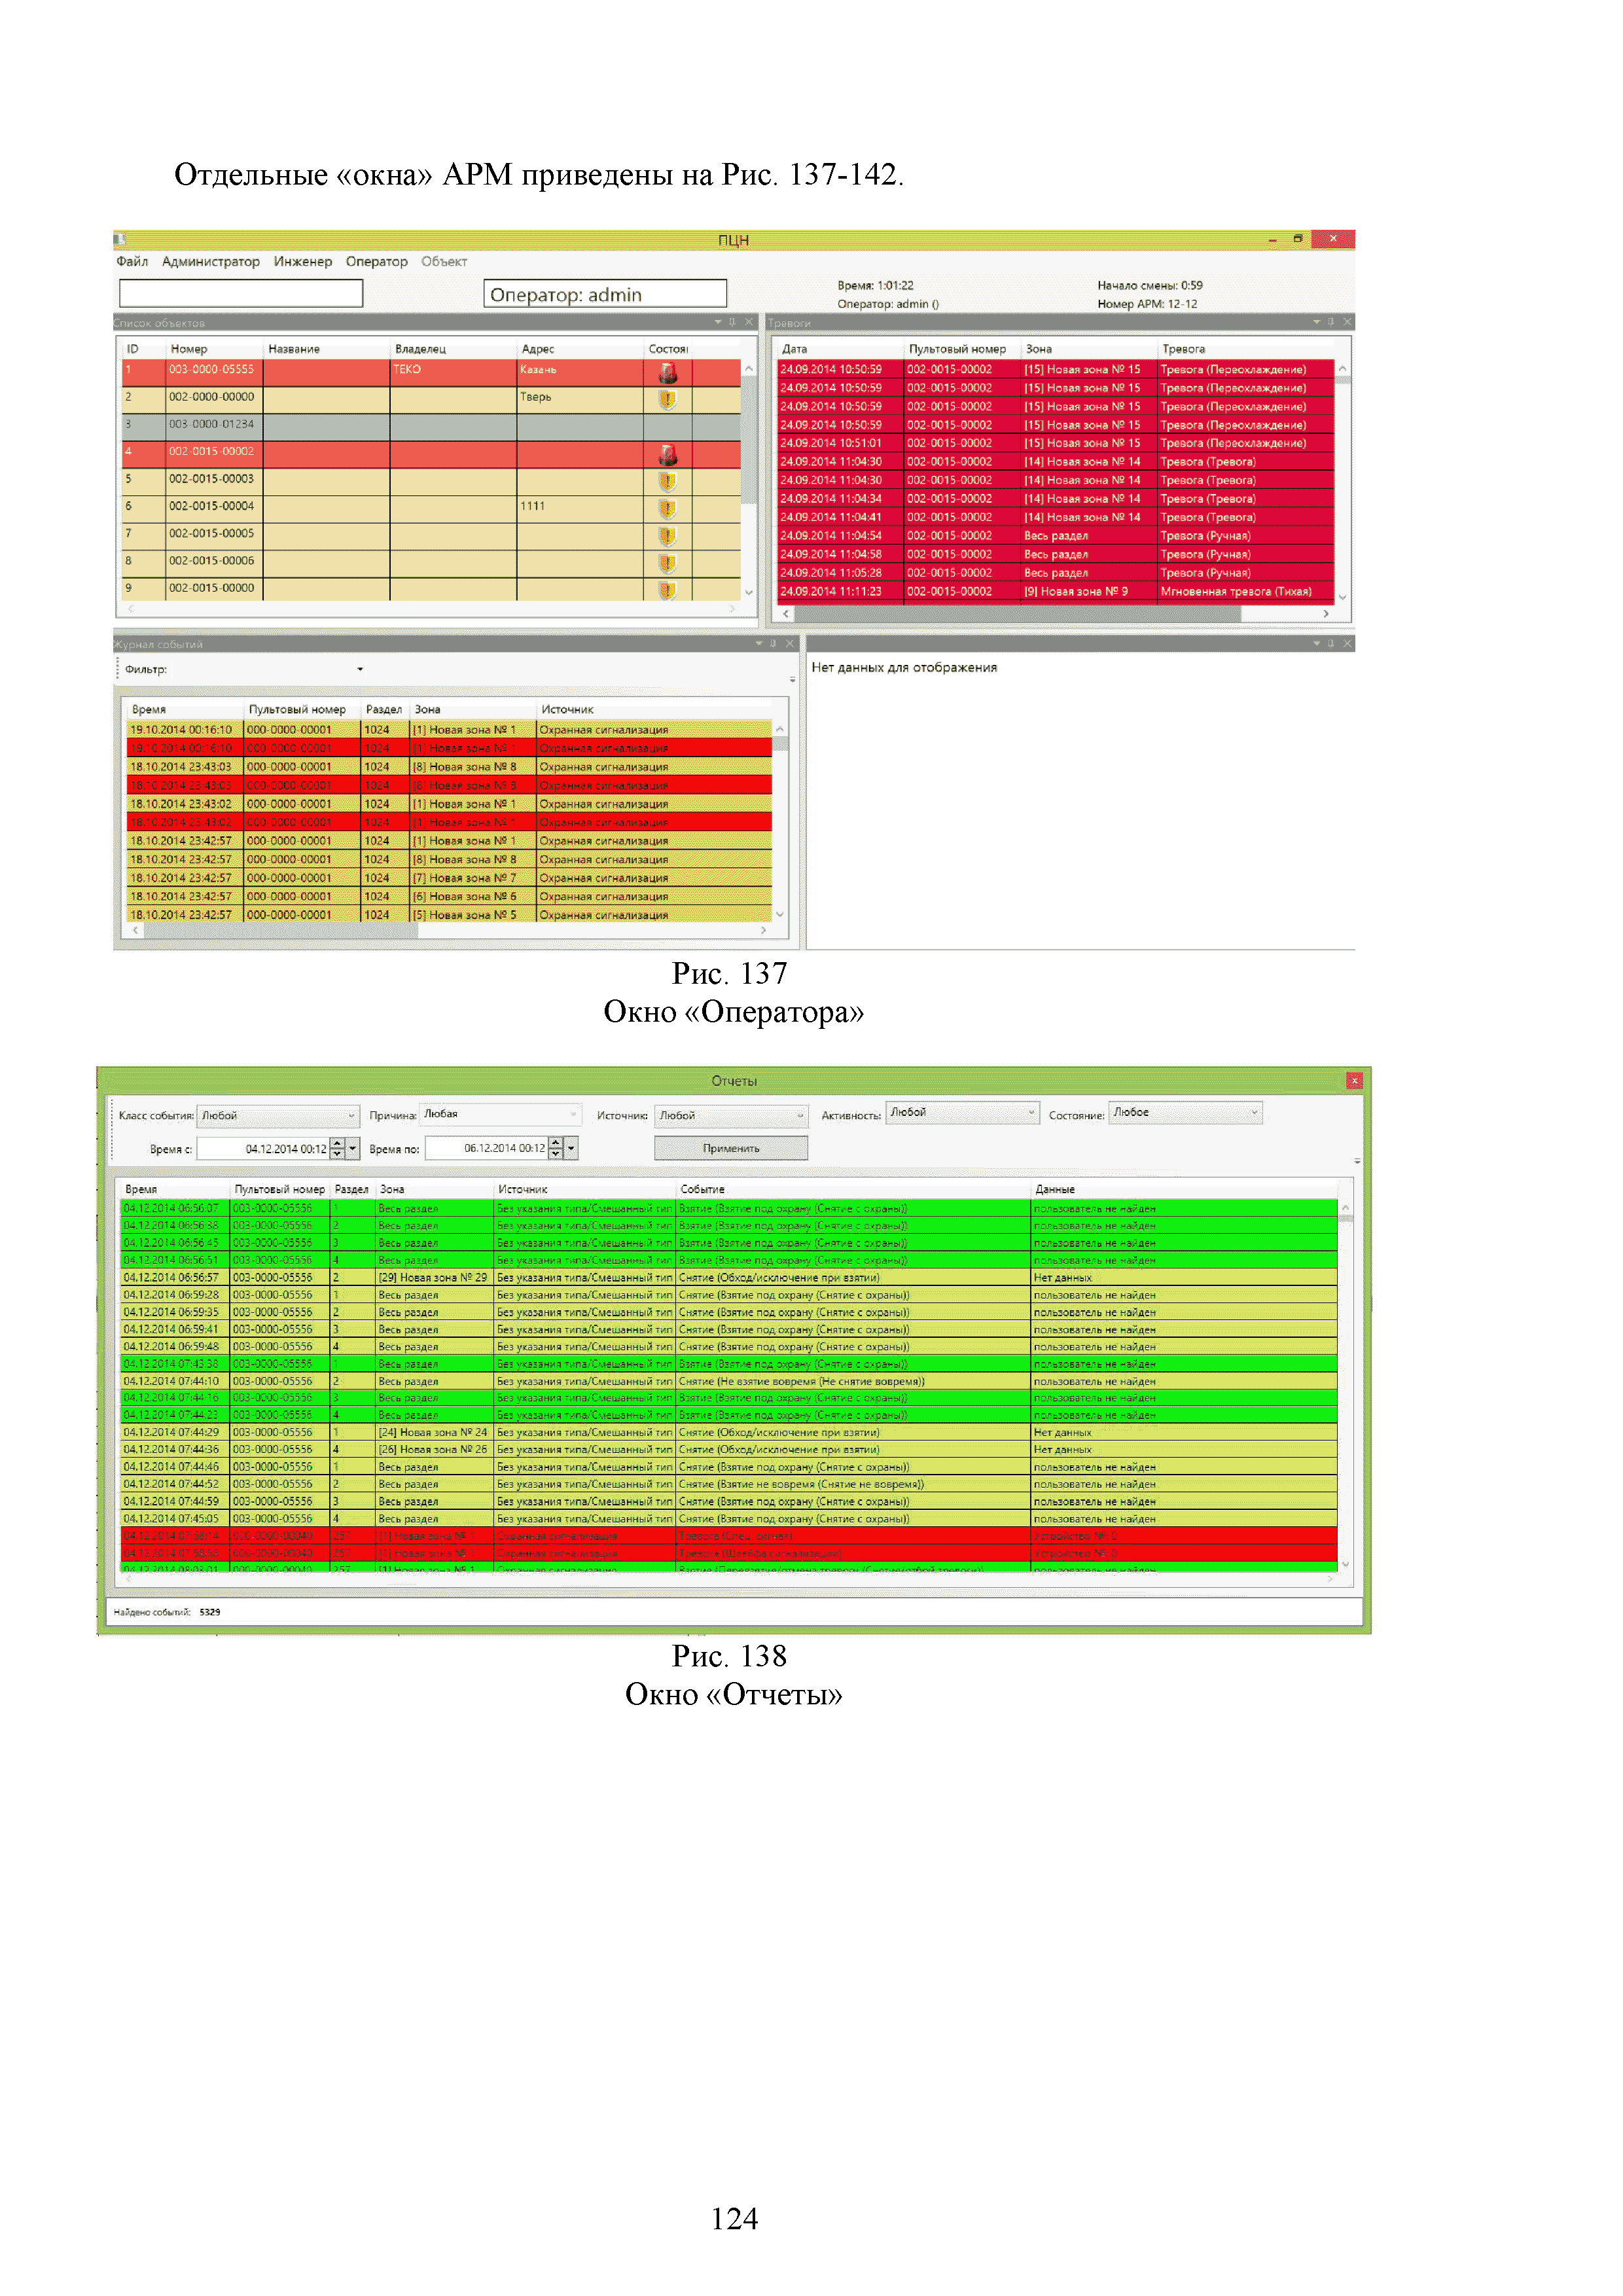Select journal row '[6] Новая зона № 6'
Viewport: 1623px width, 2296px height.
click(x=449, y=897)
